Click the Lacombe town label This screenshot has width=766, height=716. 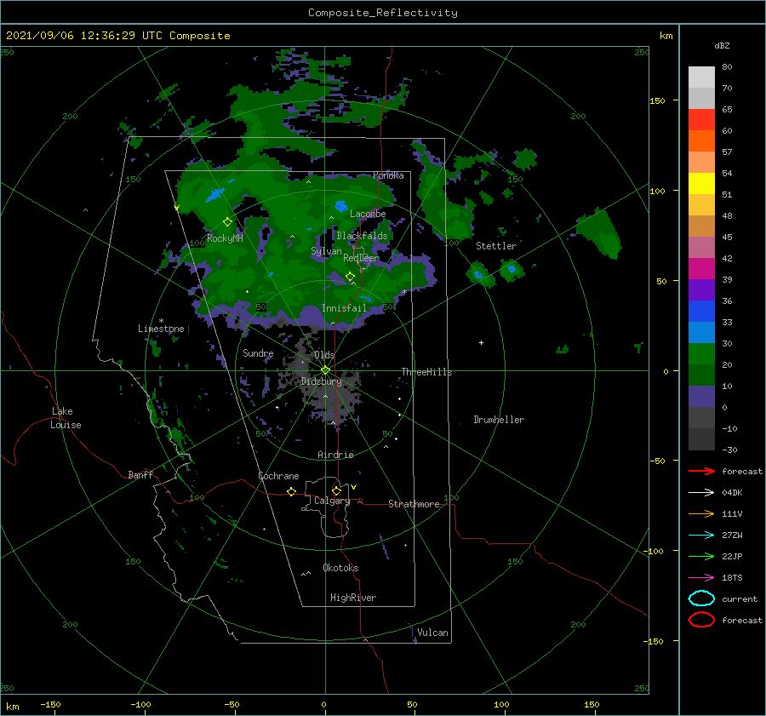coord(368,214)
